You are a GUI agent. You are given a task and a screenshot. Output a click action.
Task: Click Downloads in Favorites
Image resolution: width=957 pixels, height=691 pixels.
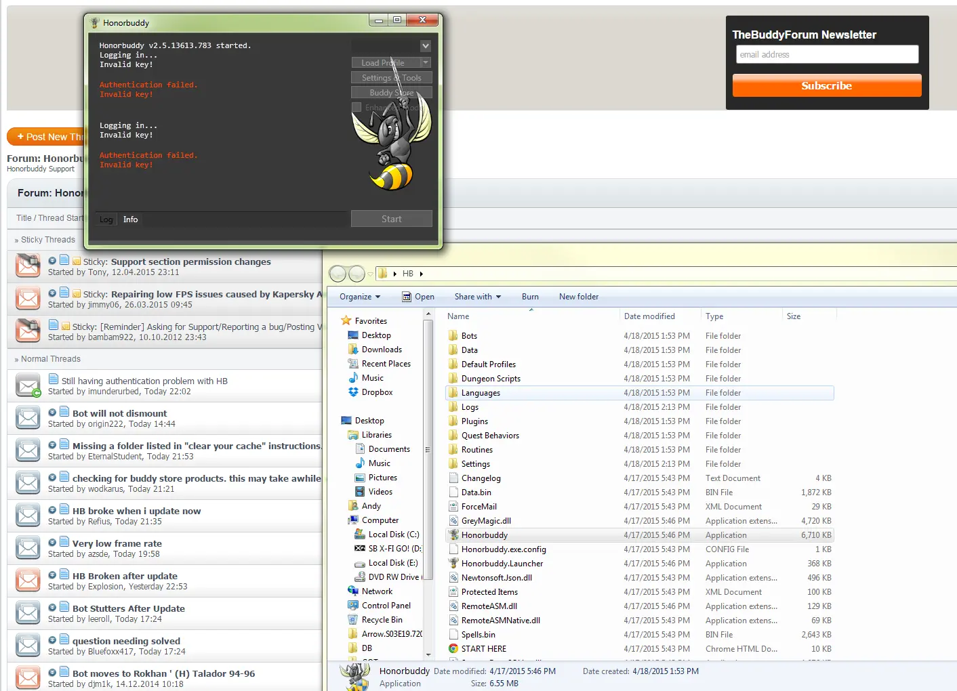[x=382, y=349]
